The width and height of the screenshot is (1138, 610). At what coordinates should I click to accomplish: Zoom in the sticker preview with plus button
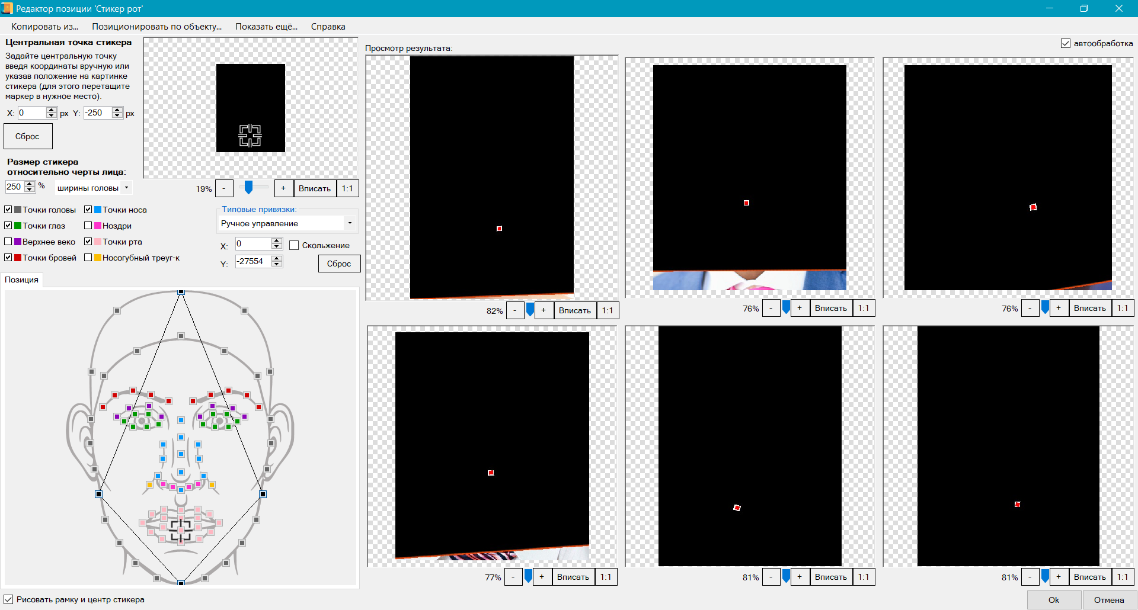(x=283, y=188)
